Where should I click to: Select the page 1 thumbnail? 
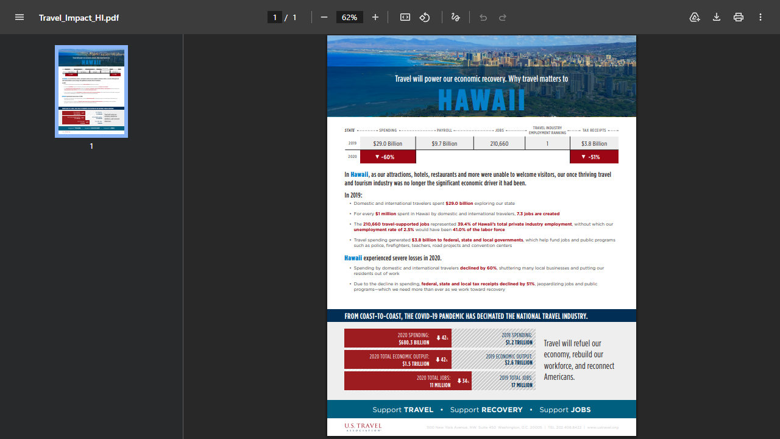91,91
